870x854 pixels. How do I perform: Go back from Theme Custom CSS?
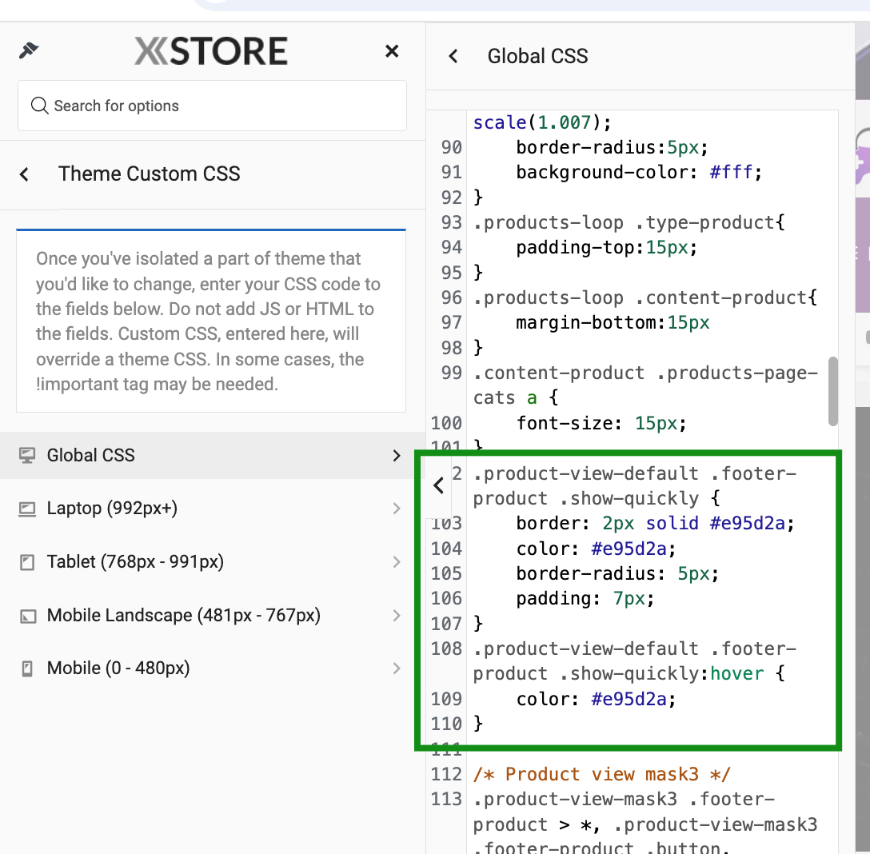point(24,174)
